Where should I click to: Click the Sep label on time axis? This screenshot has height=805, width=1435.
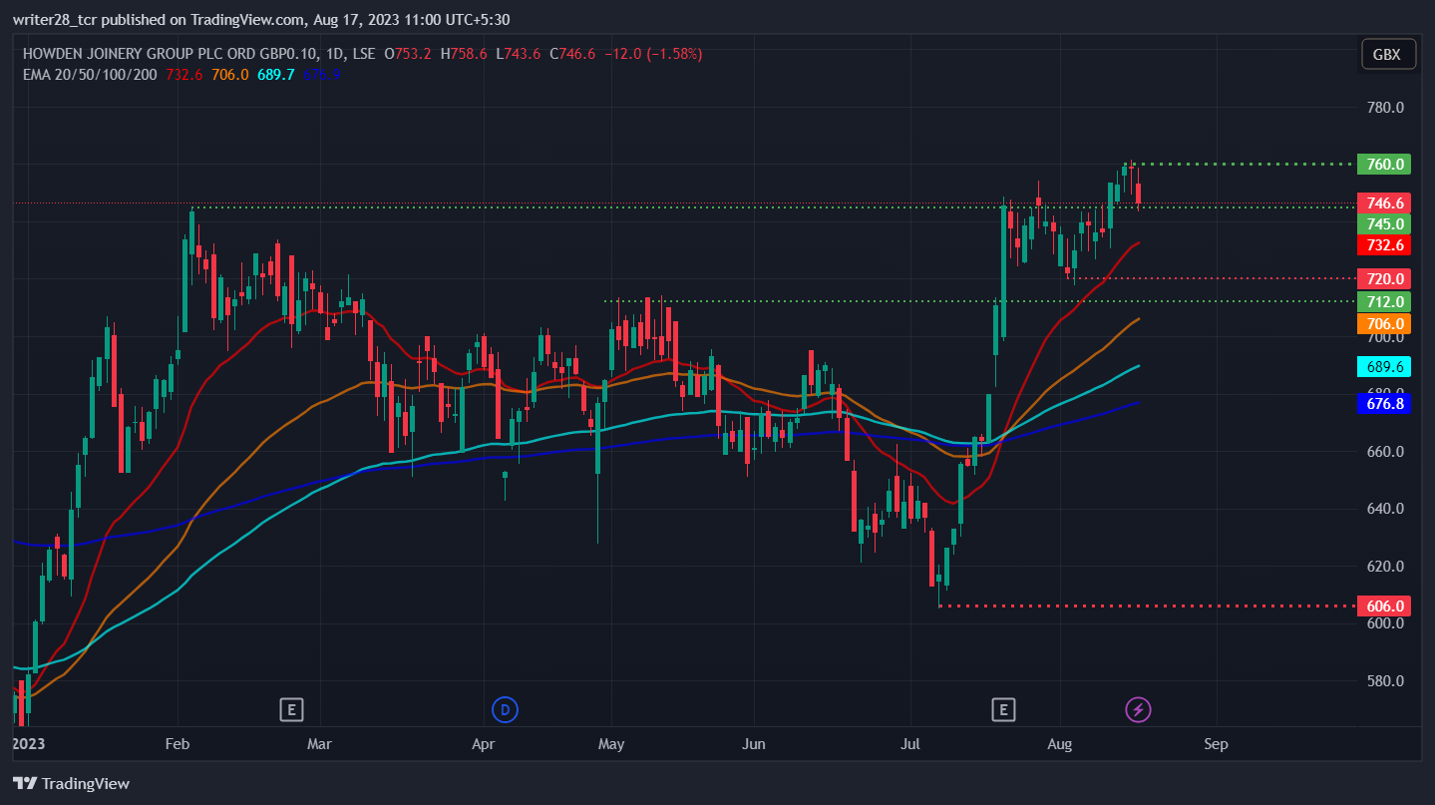coord(1216,744)
